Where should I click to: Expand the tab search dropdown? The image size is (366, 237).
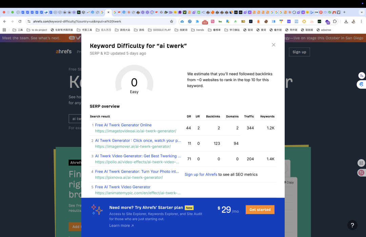pos(362,12)
